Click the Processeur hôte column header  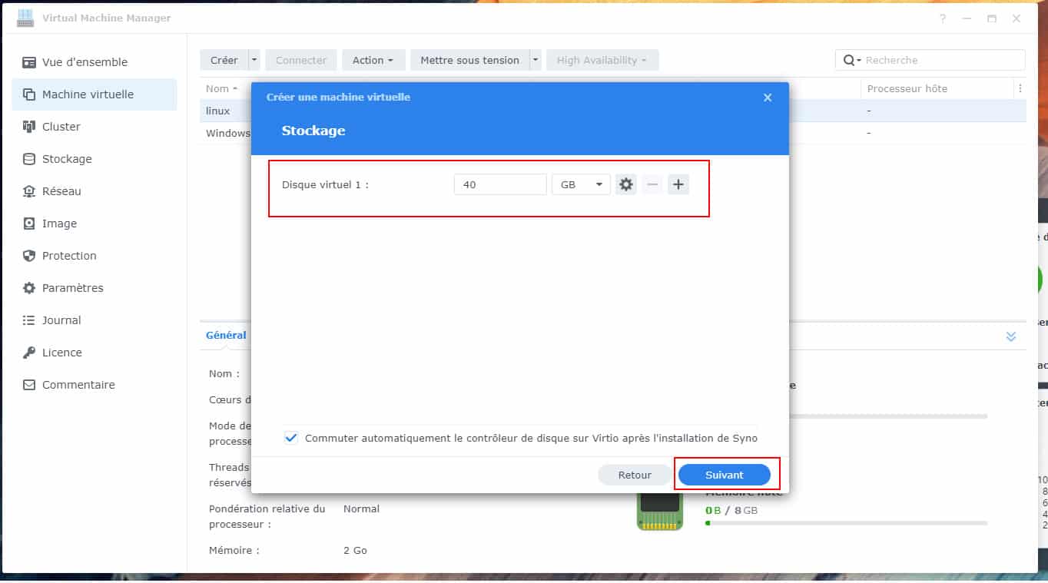[907, 88]
